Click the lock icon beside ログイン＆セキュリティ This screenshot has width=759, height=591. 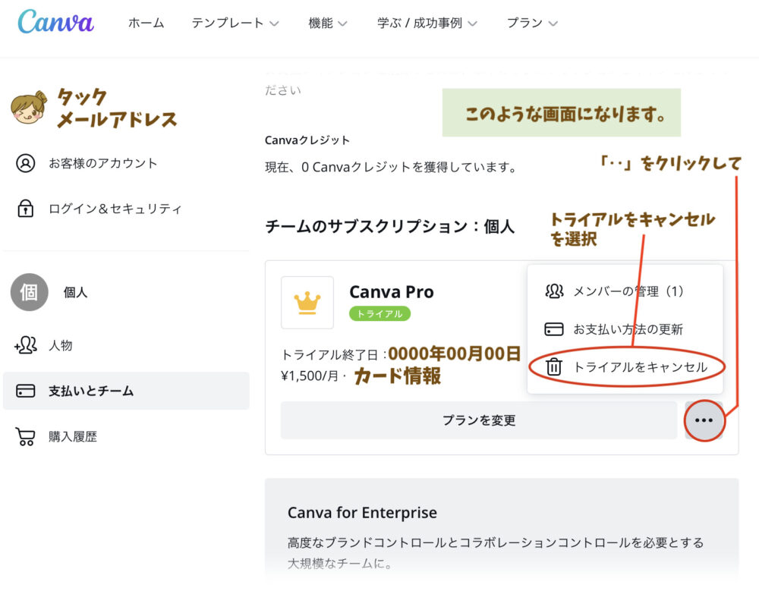click(x=28, y=209)
